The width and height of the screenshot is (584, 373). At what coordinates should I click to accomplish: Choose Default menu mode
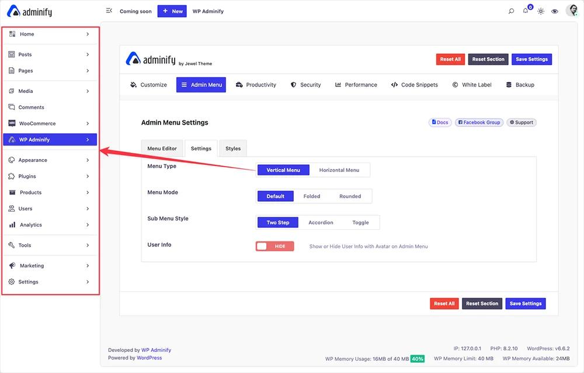(276, 196)
